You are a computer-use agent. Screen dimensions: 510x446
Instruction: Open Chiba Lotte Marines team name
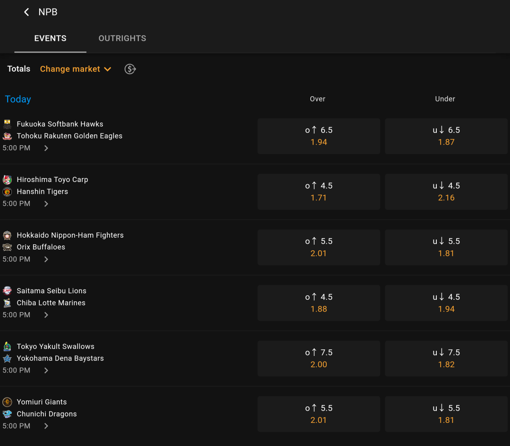pos(51,303)
